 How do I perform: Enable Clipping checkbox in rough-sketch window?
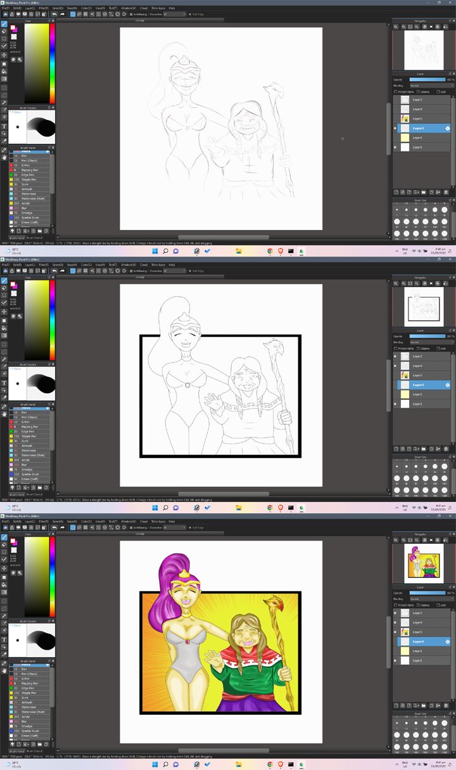click(x=418, y=92)
